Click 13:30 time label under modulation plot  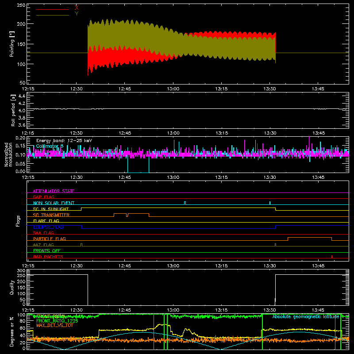(269, 177)
